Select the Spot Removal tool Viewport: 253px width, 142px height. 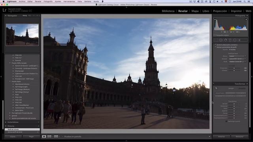tap(221, 40)
